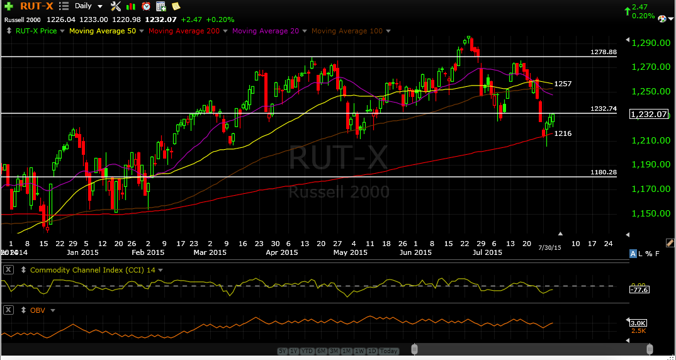Screen dimensions: 676x360
Task: Click the 1232.74 horizontal line label
Action: pyautogui.click(x=603, y=109)
